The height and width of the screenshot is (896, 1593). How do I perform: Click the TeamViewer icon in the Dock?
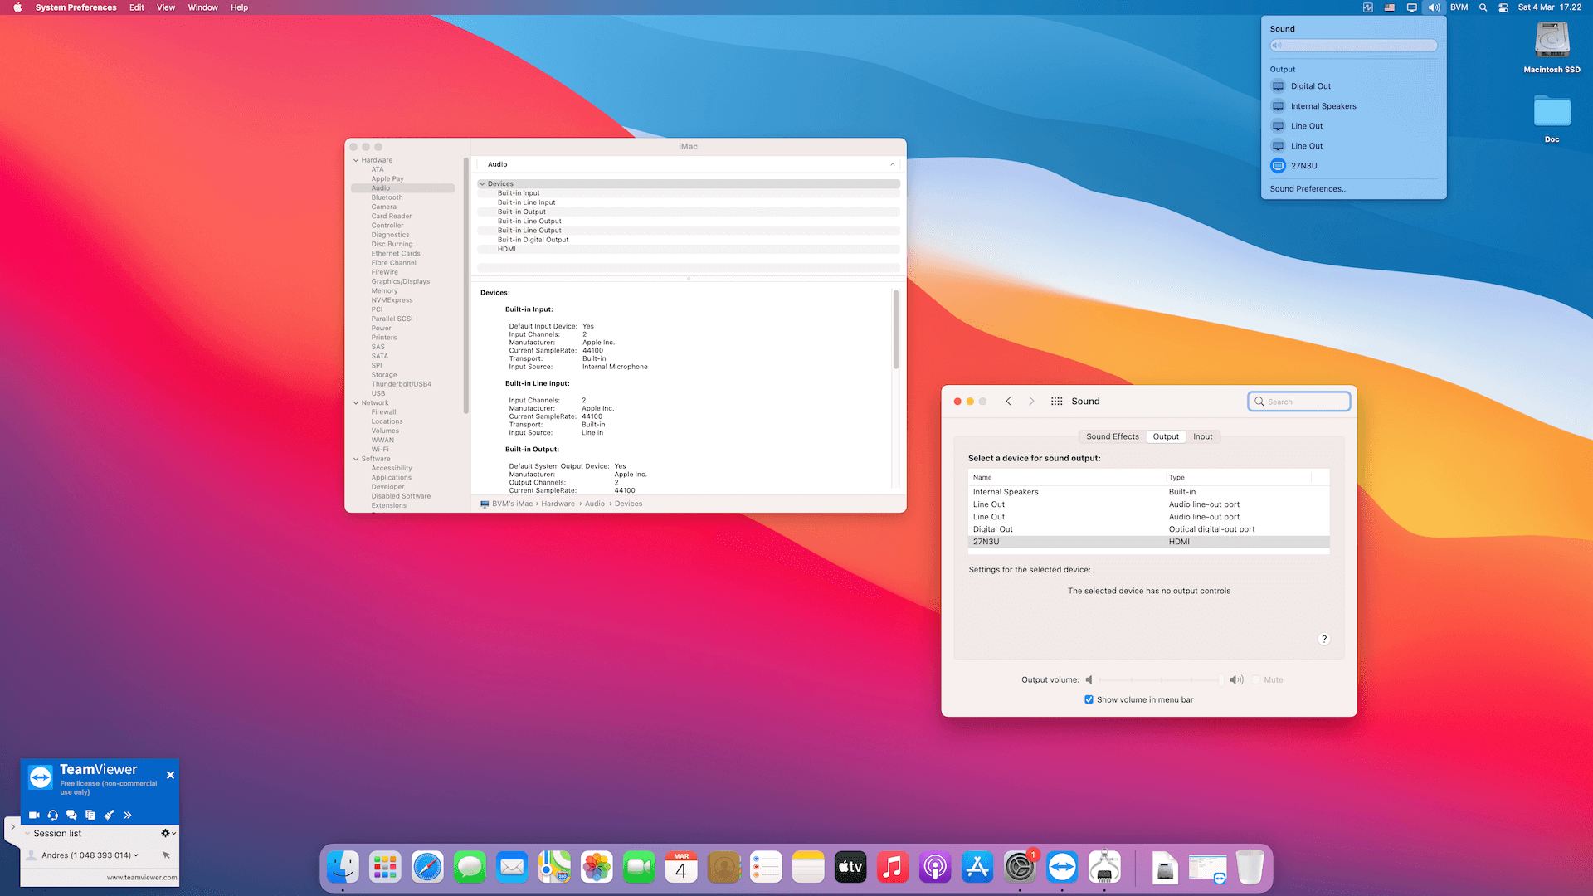tap(1062, 868)
